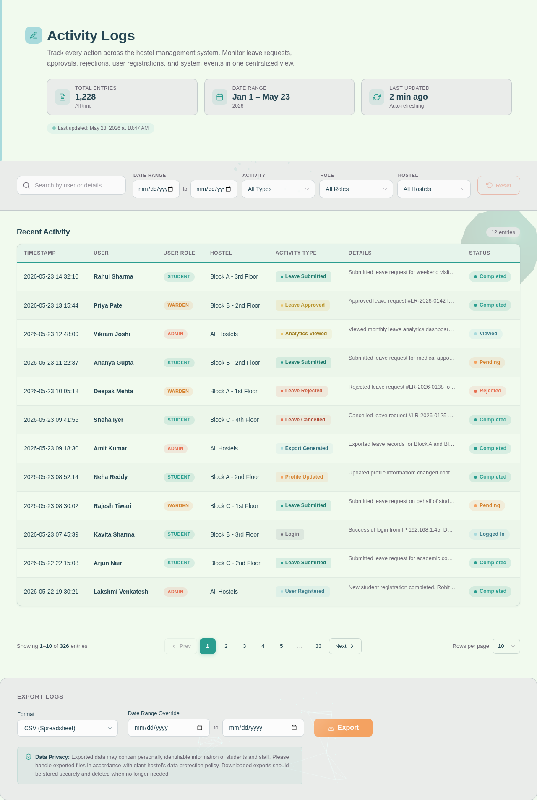Open calendar picker on export end date
This screenshot has height=800, width=537.
[294, 728]
